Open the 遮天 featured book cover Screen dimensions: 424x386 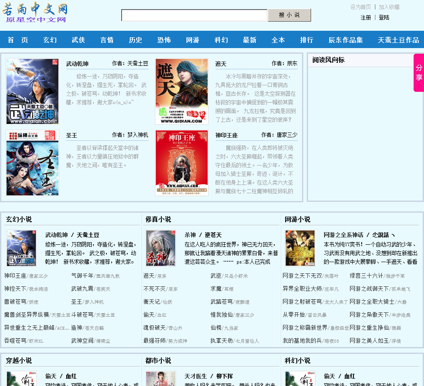pos(182,91)
